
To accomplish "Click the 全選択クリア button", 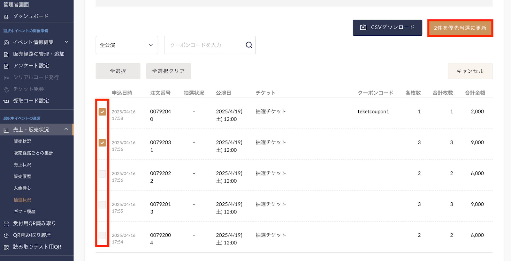I will pyautogui.click(x=168, y=71).
